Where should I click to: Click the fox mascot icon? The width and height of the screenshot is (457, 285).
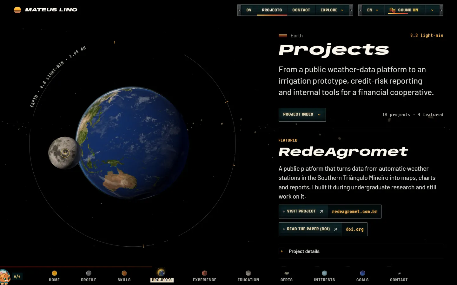5,277
